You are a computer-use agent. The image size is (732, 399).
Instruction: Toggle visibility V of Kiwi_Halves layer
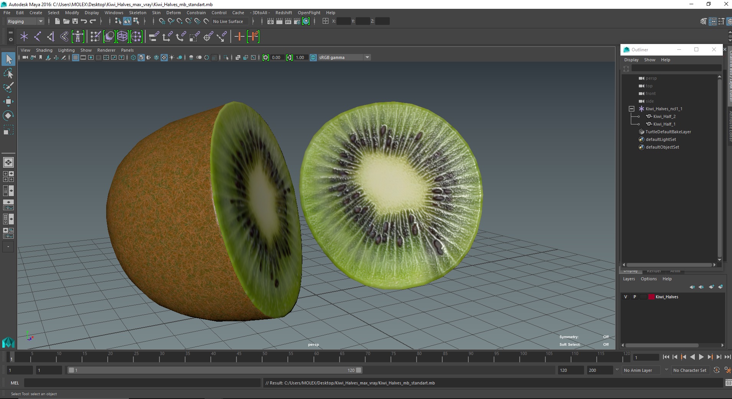[626, 297]
